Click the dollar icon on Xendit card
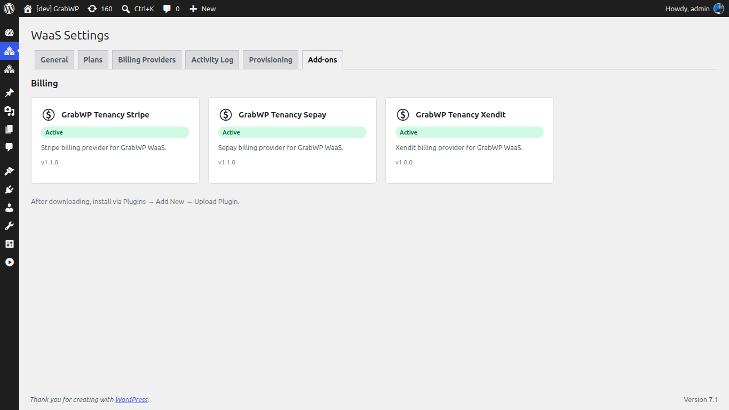Viewport: 729px width, 410px height. coord(403,115)
